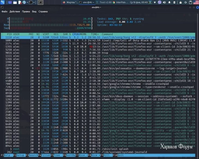Expand the terminal launcher dropdown arrow
This screenshot has width=199, height=159.
click(x=34, y=2)
